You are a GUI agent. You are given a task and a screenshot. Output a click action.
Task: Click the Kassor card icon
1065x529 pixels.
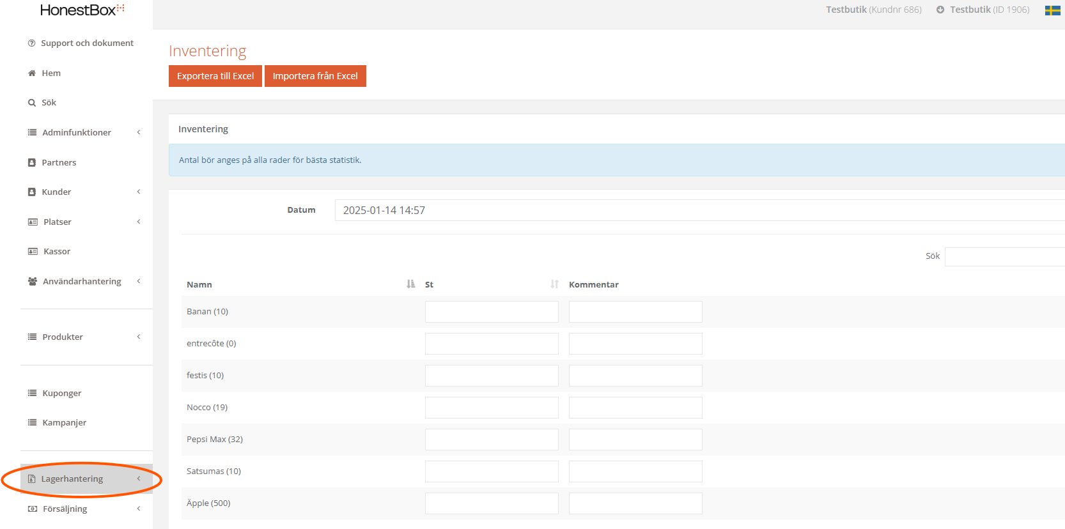click(33, 252)
